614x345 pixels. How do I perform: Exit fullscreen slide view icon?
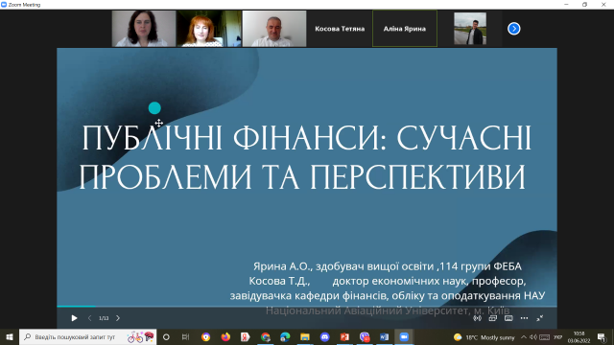click(x=539, y=318)
